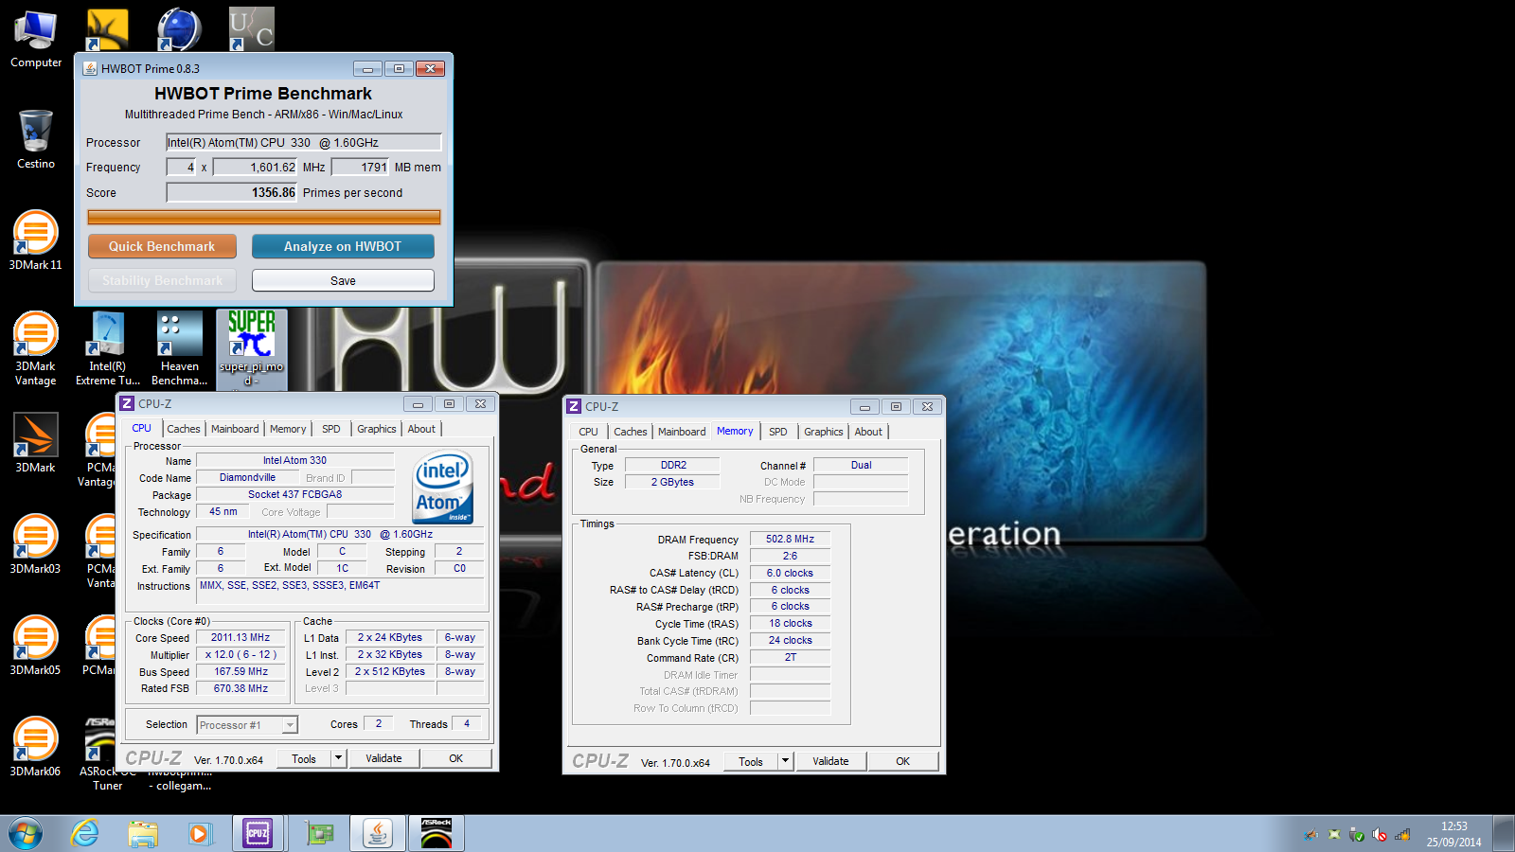Launch Internet Explorer from taskbar
1515x852 pixels.
pos(85,834)
